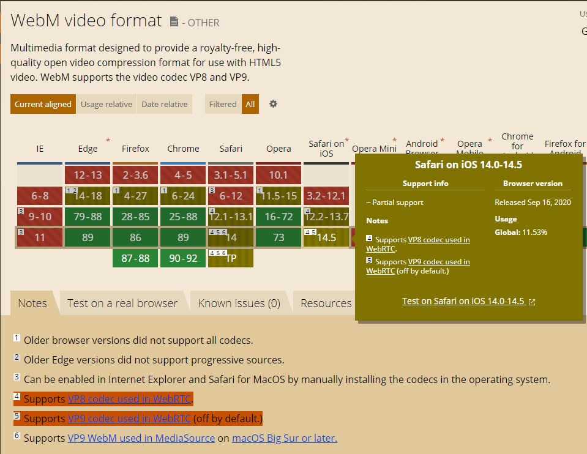Select the Edge 14-18 cell
587x454 pixels.
[88, 196]
